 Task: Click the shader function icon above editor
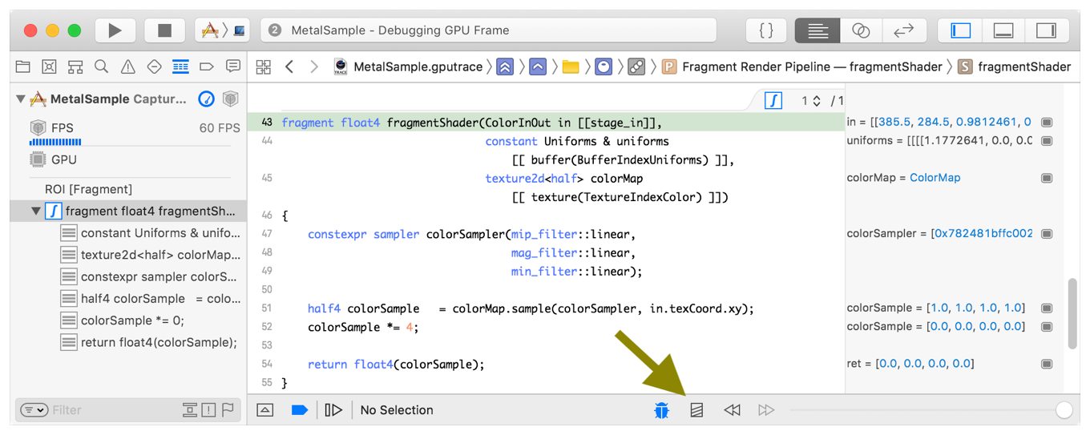click(773, 101)
